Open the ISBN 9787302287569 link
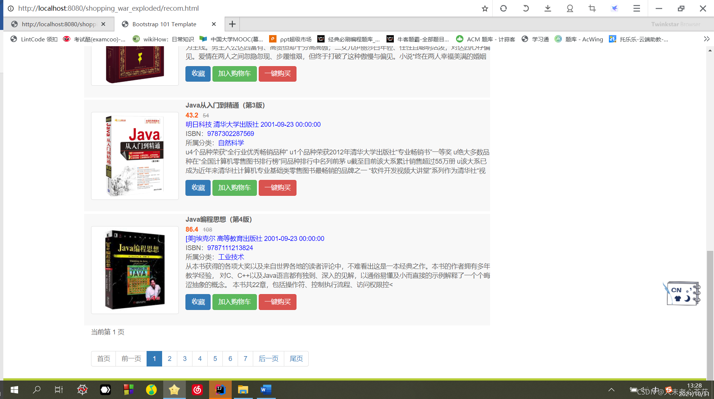714x399 pixels. [x=230, y=134]
